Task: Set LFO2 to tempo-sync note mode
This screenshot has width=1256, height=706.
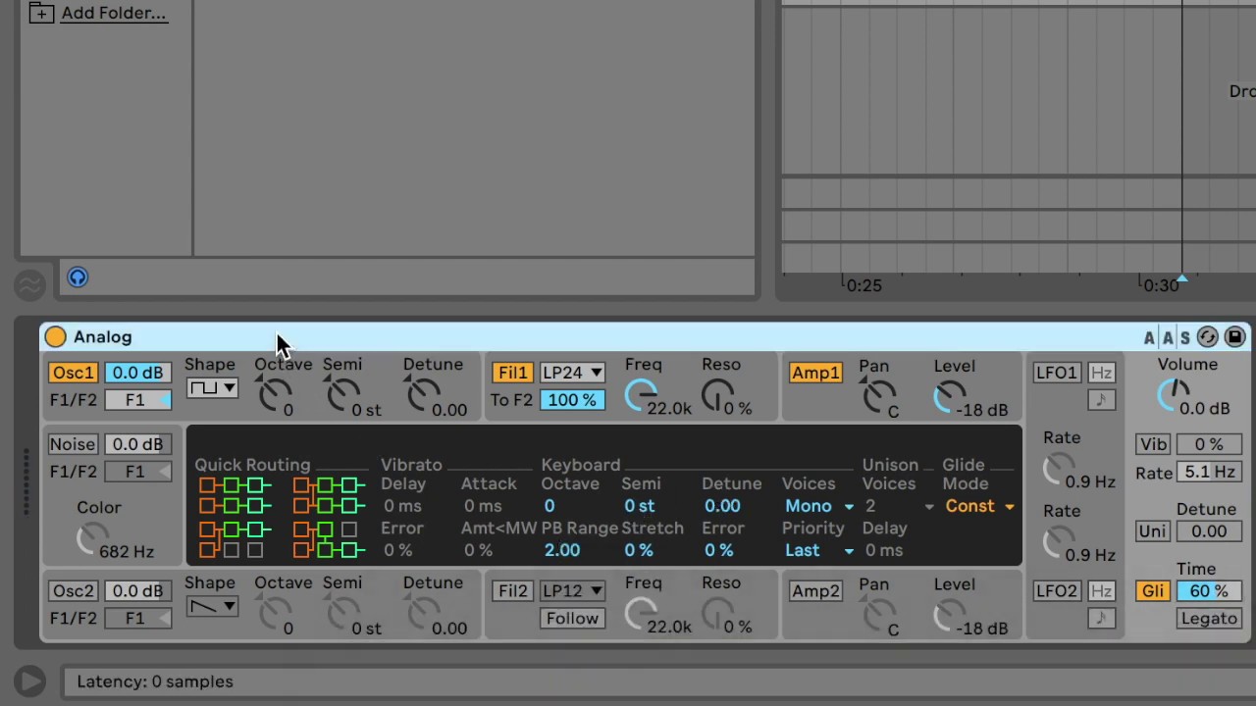Action: (1101, 619)
